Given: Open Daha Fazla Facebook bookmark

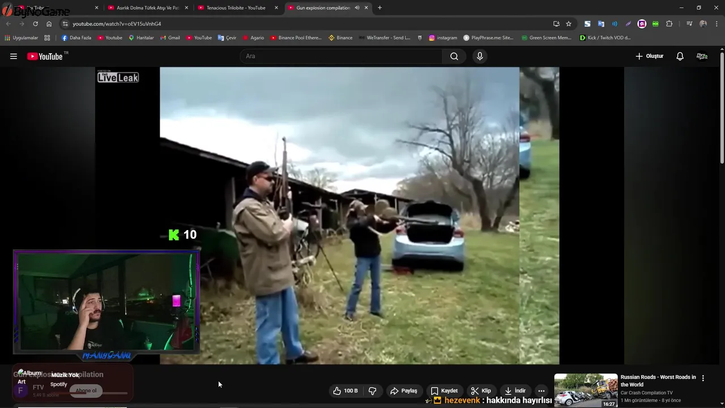Looking at the screenshot, I should click(x=76, y=38).
